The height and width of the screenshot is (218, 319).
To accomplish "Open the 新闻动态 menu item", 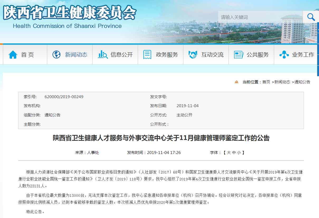I will click(x=76, y=55).
